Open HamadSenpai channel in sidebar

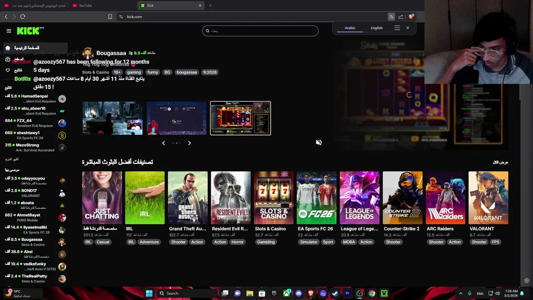click(35, 99)
